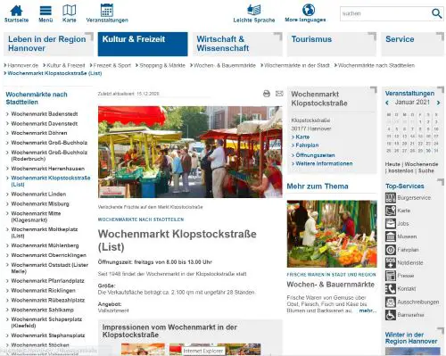Viewport: 446px width, 356px height.
Task: Open the Veranstaltungen calendar icon
Action: point(107,10)
